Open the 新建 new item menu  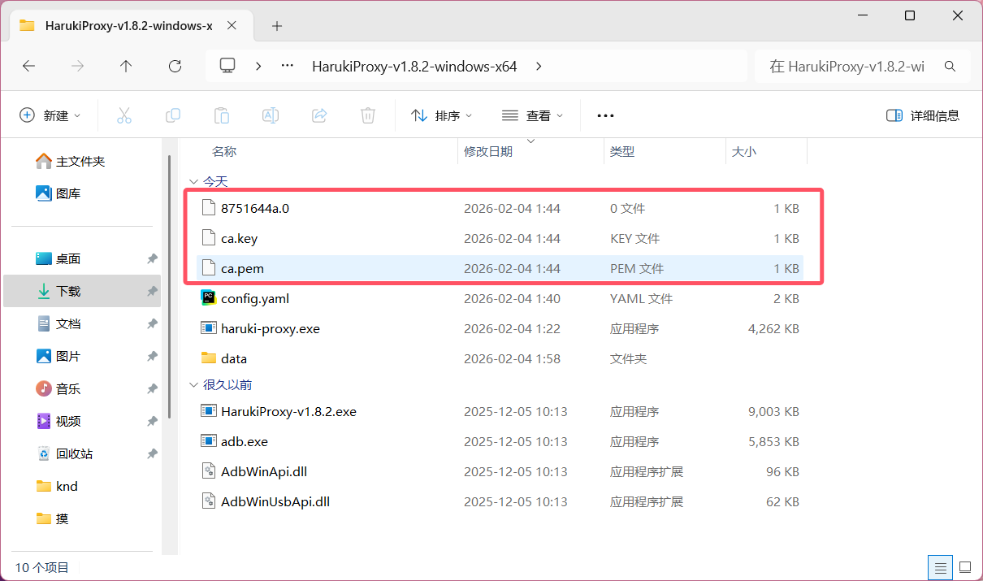coord(50,115)
